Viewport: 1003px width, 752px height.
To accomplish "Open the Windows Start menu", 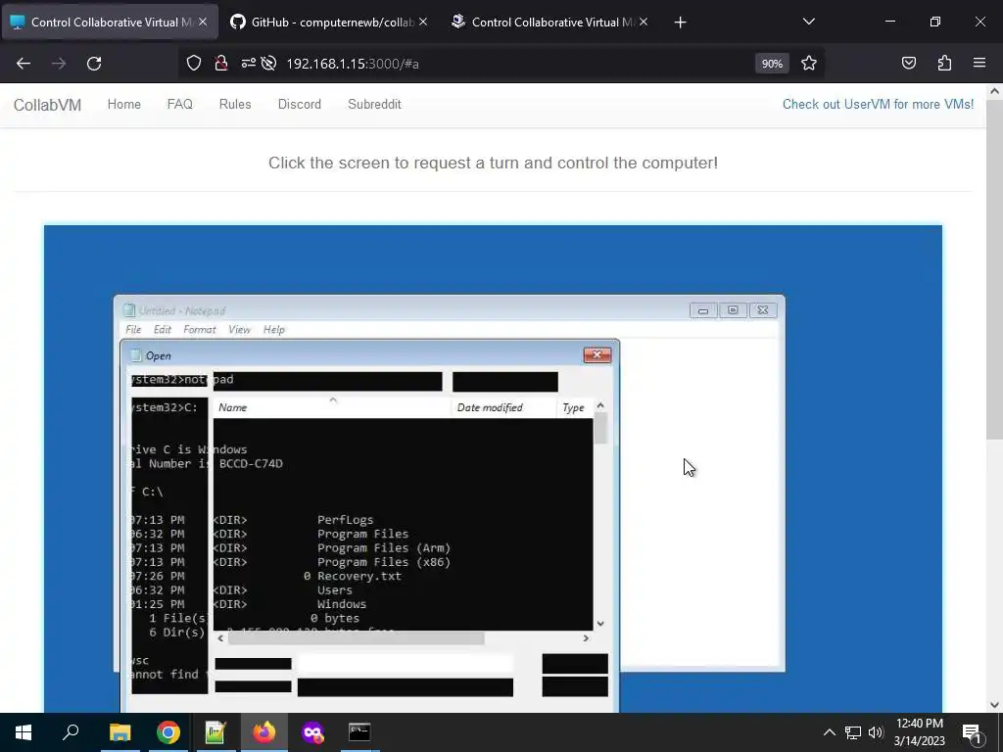I will [24, 732].
